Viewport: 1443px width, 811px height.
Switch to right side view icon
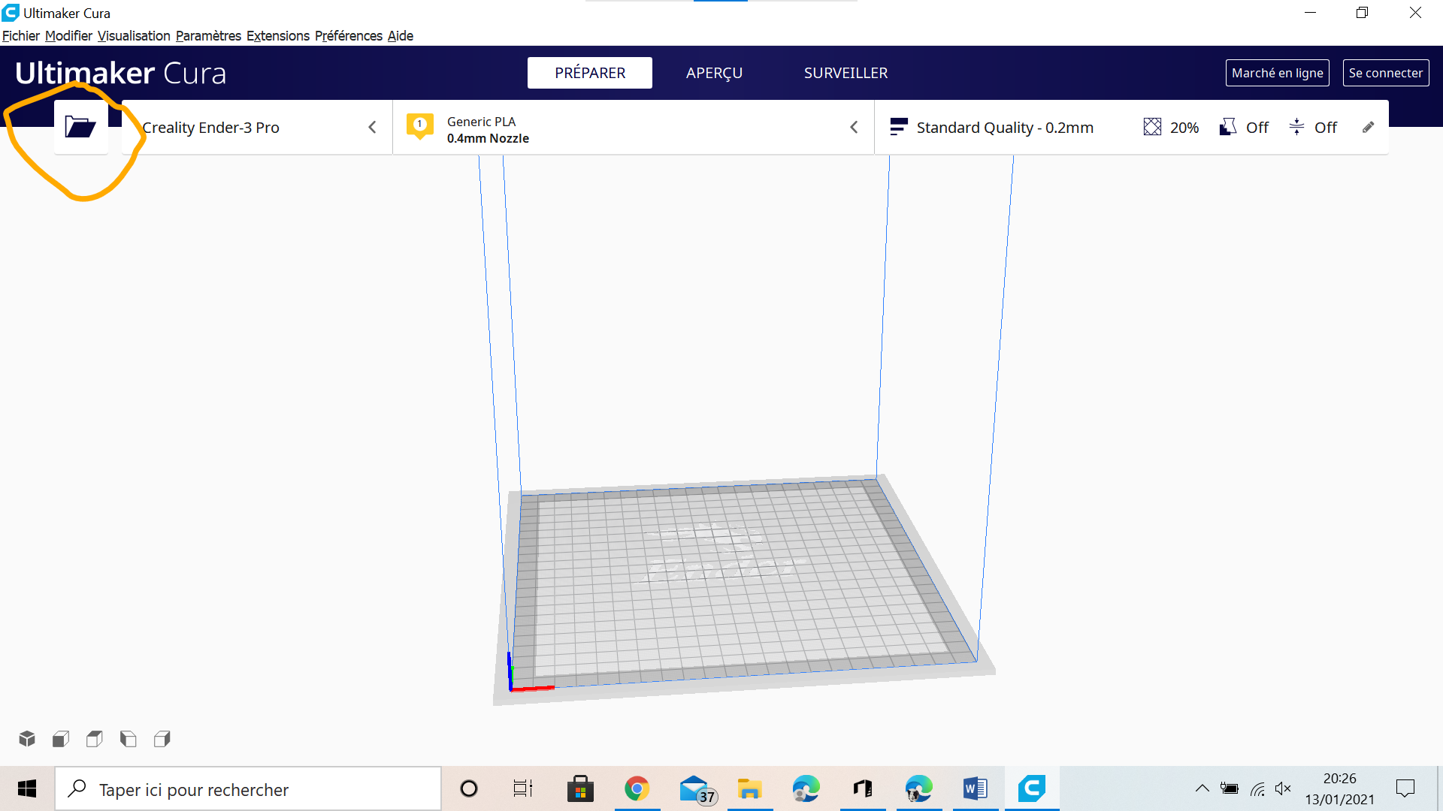pyautogui.click(x=162, y=739)
